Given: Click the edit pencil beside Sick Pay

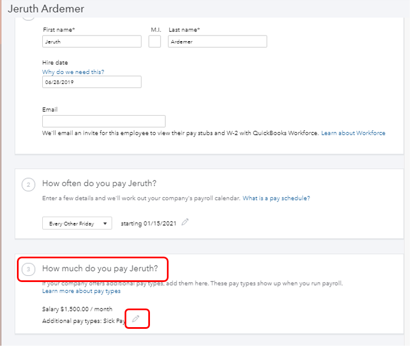Looking at the screenshot, I should click(x=135, y=319).
